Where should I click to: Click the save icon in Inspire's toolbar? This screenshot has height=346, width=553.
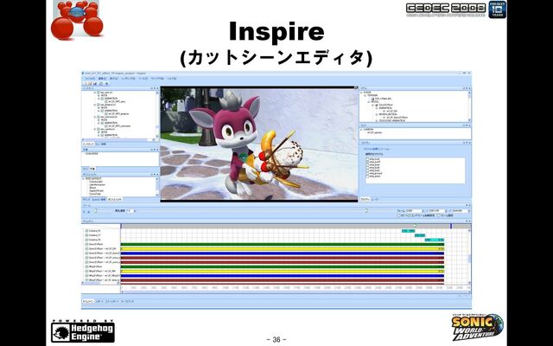pos(95,84)
